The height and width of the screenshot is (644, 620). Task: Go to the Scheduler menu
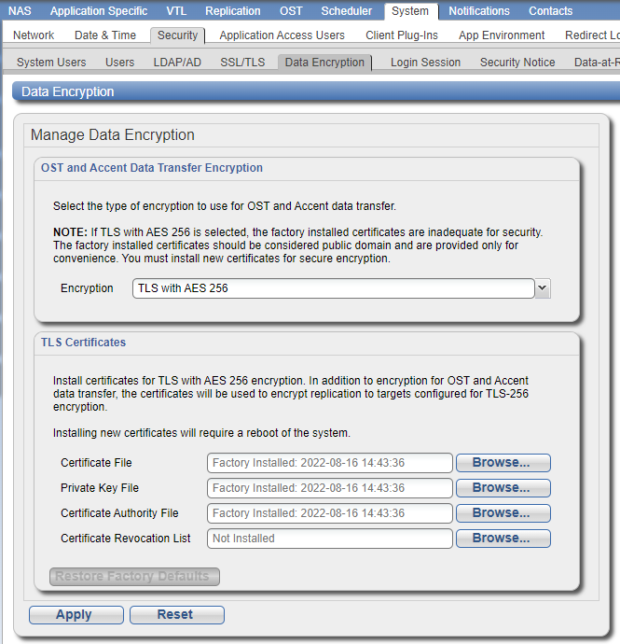coord(346,11)
